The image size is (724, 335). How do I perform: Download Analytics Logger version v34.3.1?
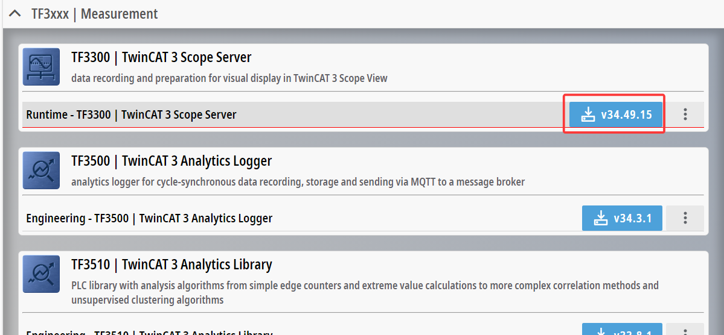pos(622,218)
